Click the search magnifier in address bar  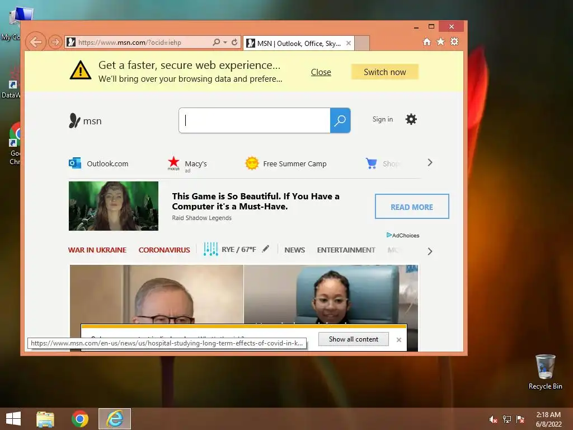pyautogui.click(x=217, y=42)
